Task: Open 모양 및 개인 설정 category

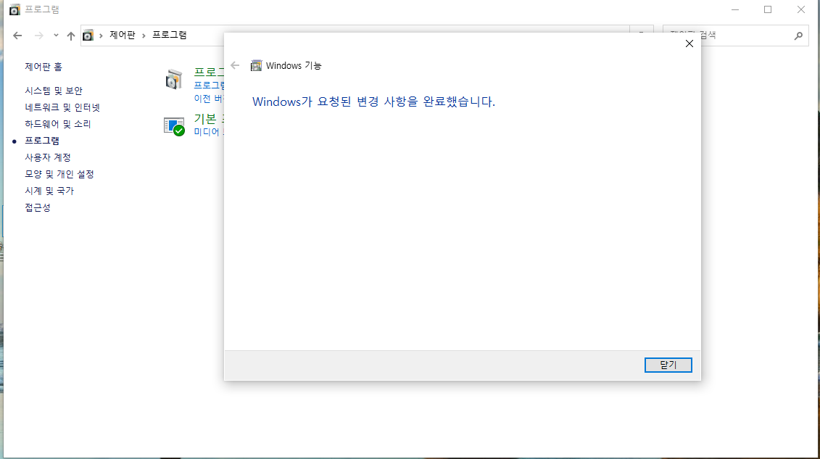Action: point(59,174)
